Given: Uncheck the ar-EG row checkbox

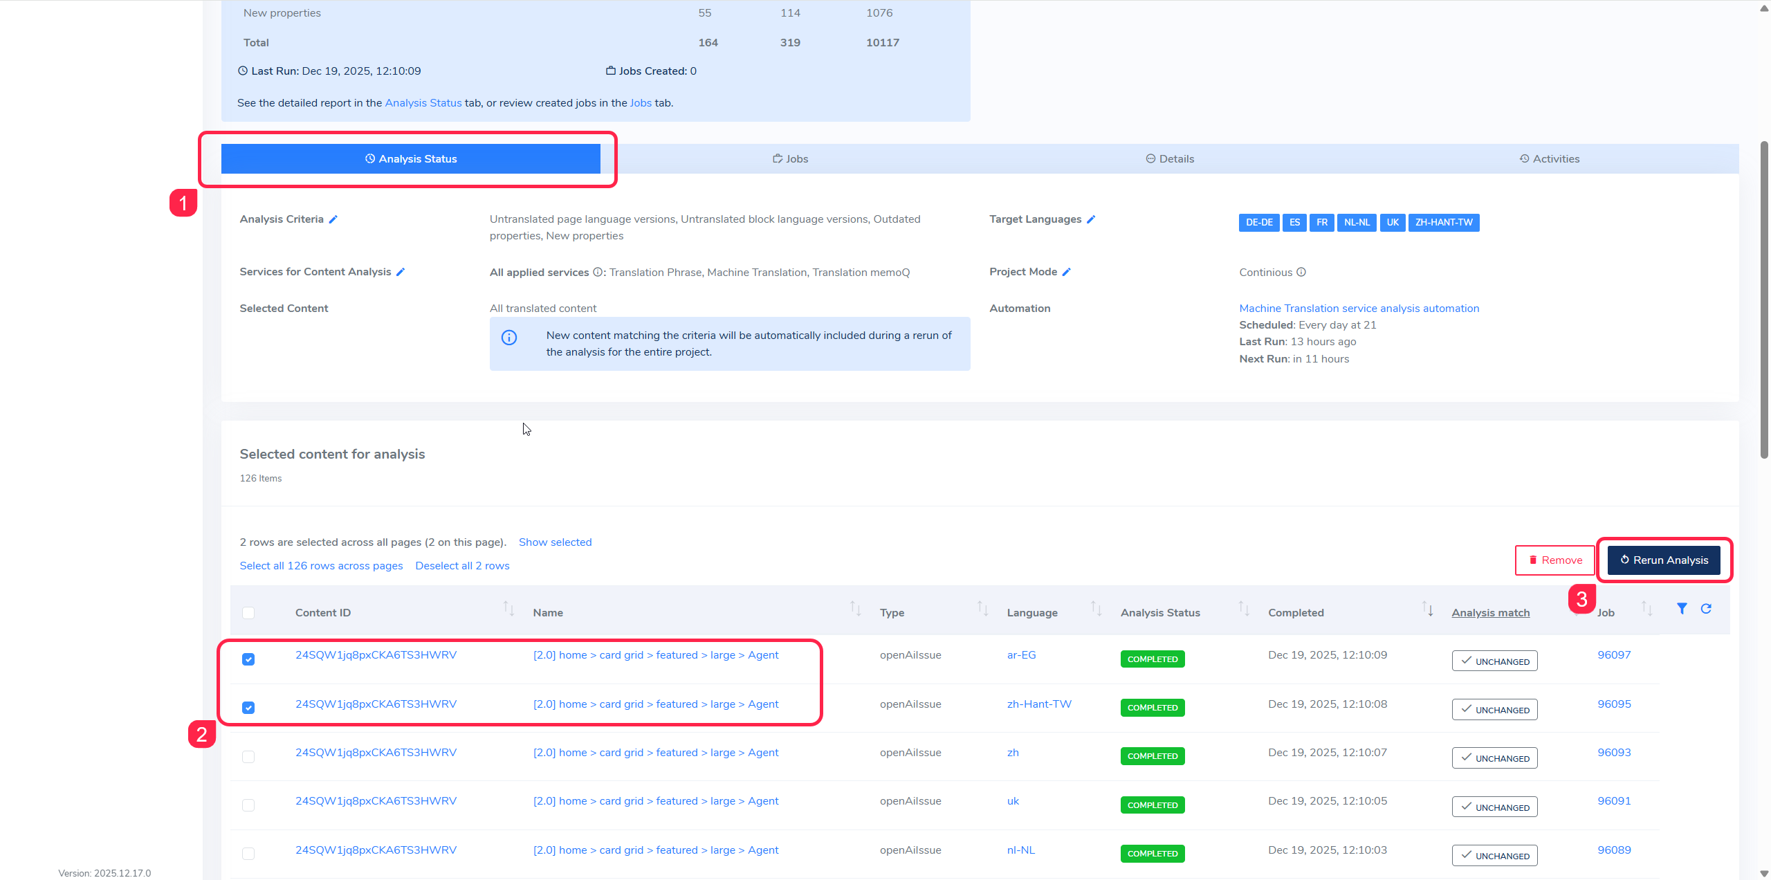Looking at the screenshot, I should click(x=248, y=659).
